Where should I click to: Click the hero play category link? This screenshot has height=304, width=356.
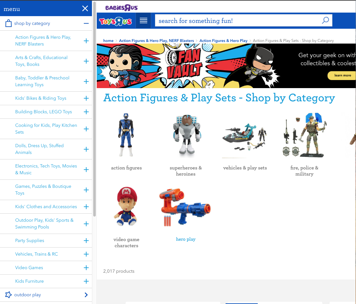(186, 239)
